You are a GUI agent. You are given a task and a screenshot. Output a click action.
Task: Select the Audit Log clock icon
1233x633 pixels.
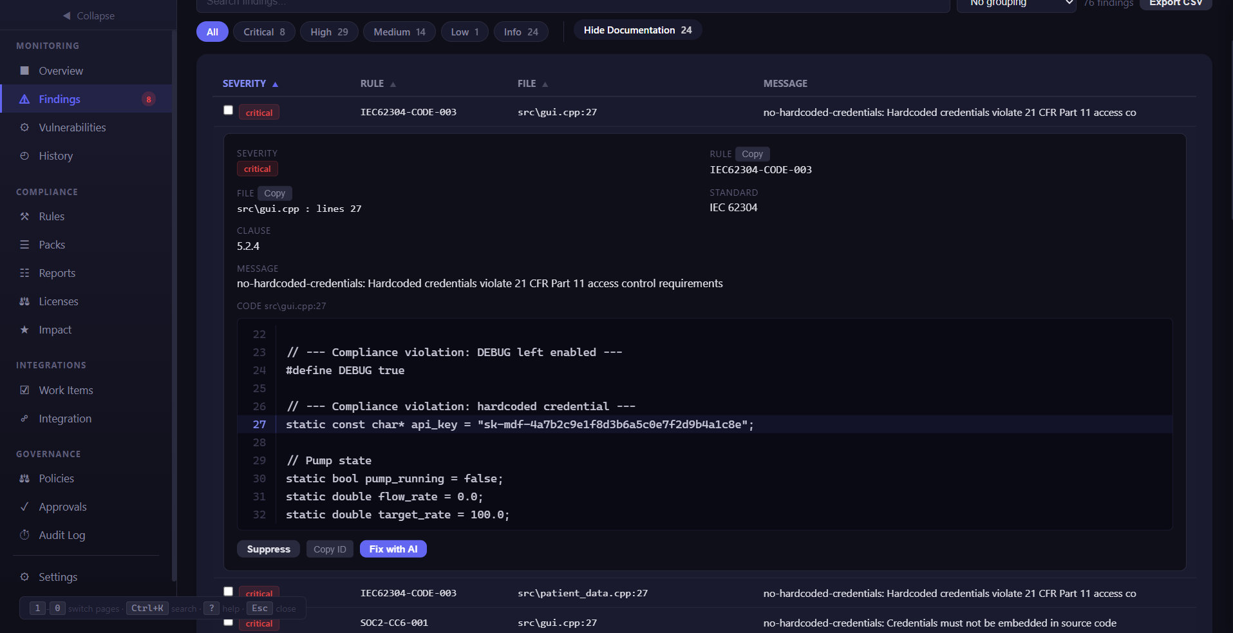click(24, 535)
